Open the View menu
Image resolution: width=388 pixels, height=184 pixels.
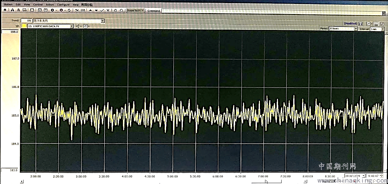(x=27, y=5)
